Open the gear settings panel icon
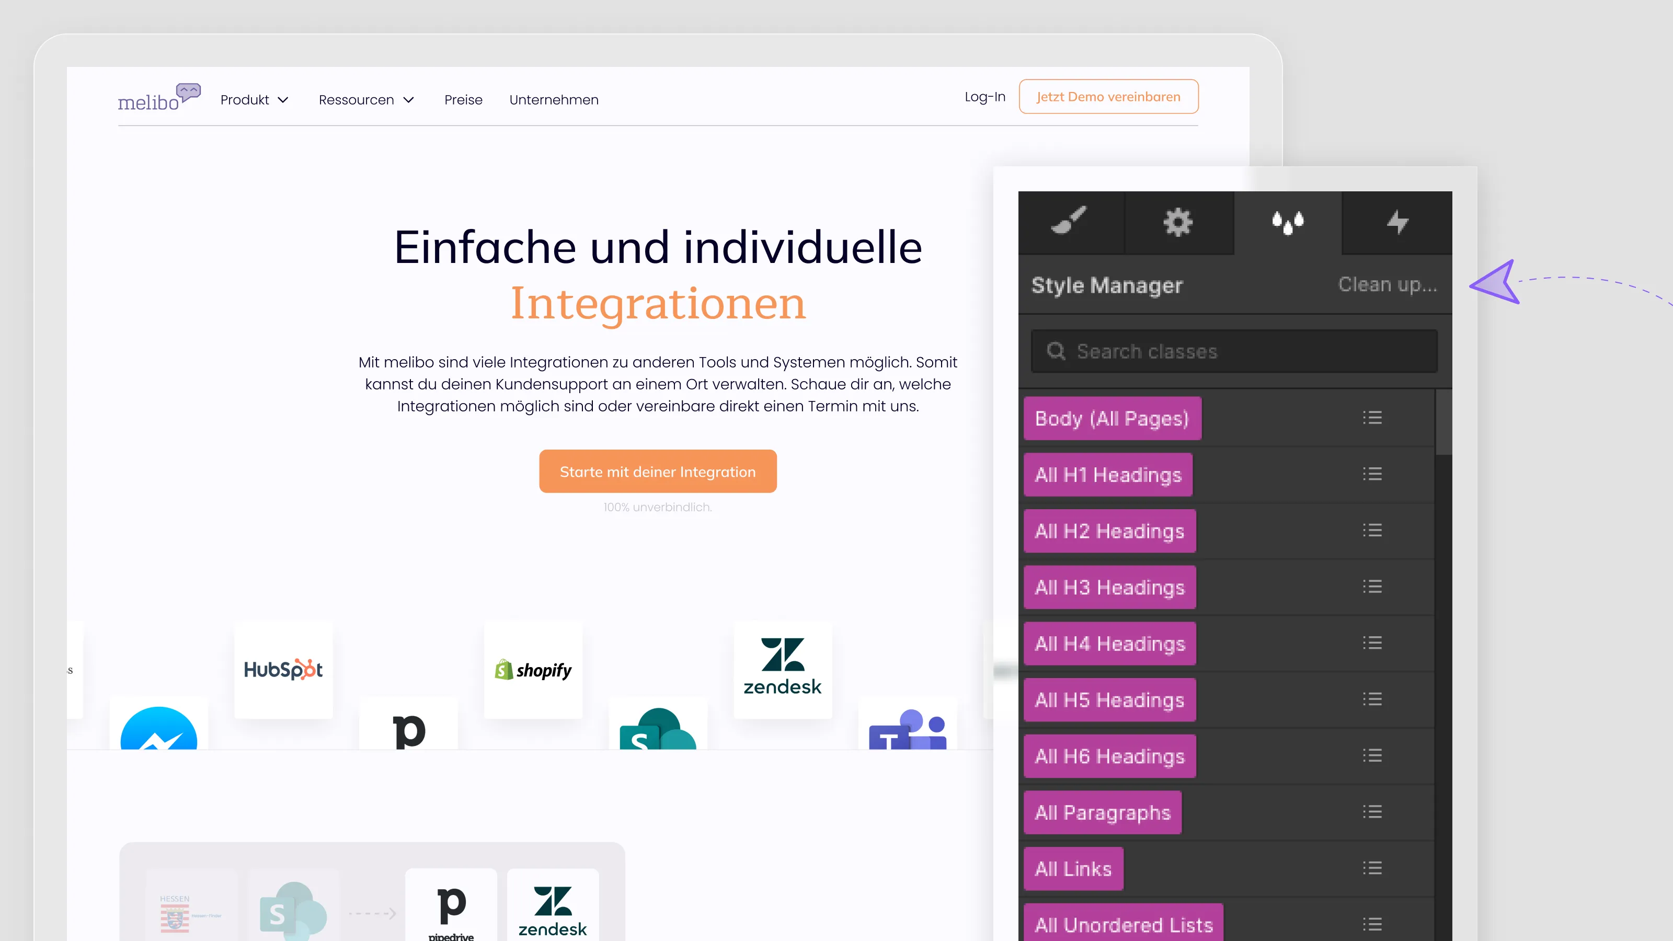Screen dimensions: 1673x941 point(1179,223)
